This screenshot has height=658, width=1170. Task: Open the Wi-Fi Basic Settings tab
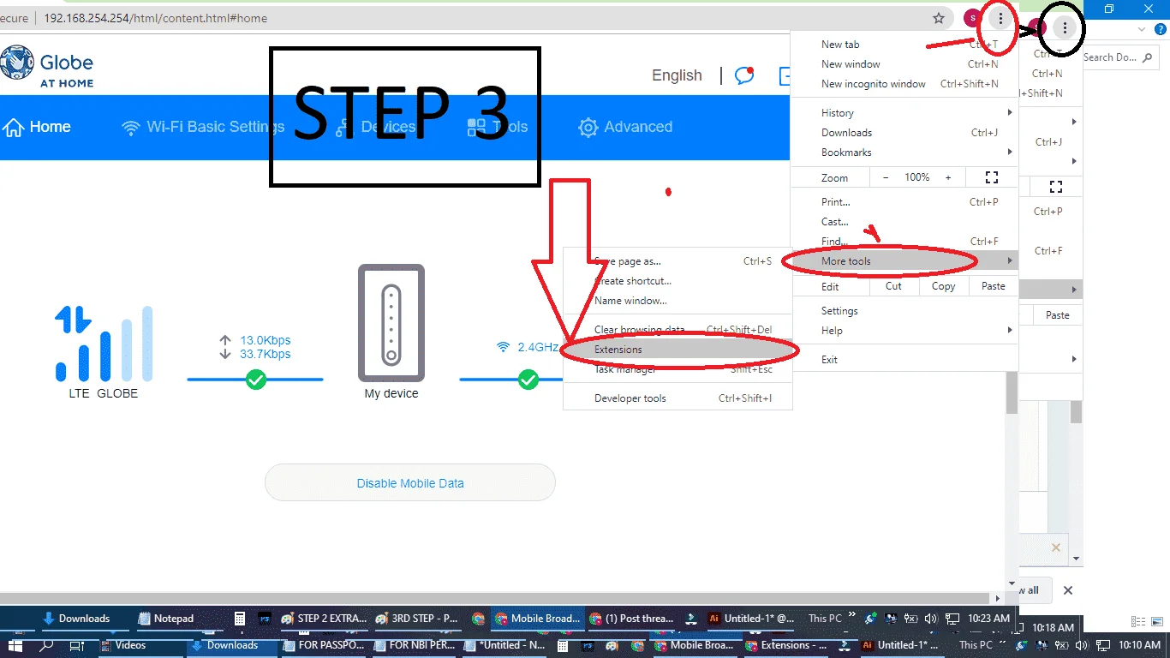203,128
